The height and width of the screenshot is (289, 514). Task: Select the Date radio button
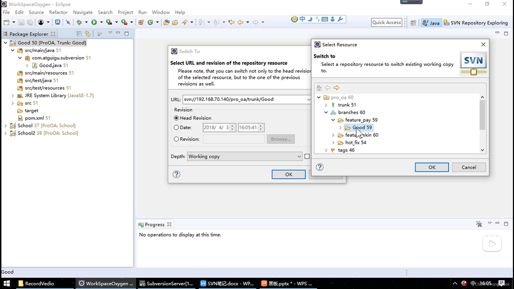[176, 127]
